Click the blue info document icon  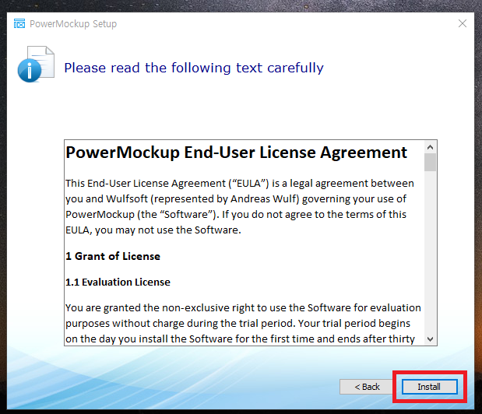36,64
